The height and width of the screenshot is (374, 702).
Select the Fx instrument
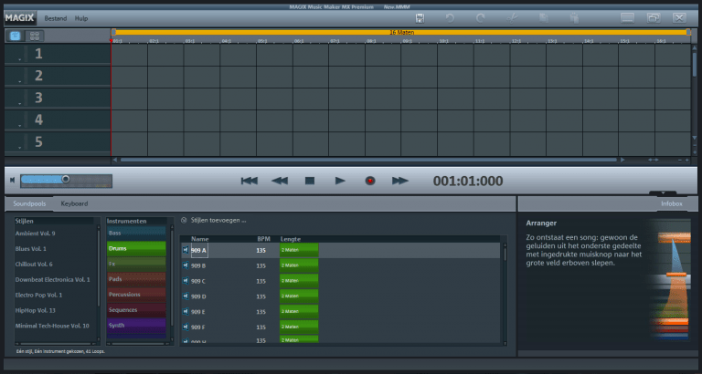136,264
